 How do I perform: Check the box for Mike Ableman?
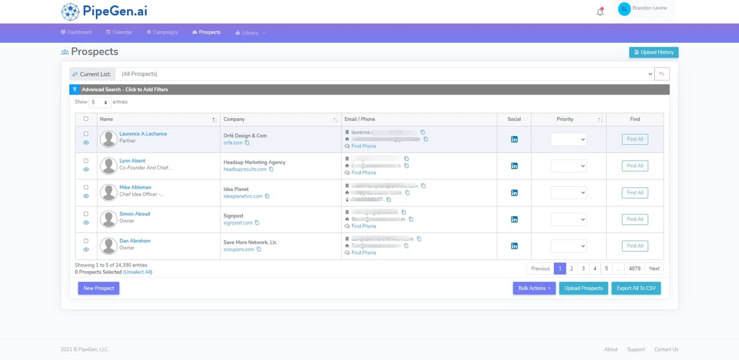pos(86,187)
